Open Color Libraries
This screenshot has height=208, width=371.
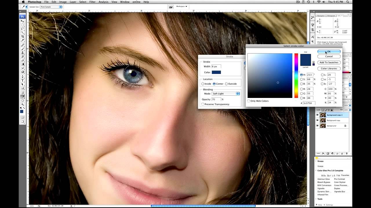coord(329,68)
